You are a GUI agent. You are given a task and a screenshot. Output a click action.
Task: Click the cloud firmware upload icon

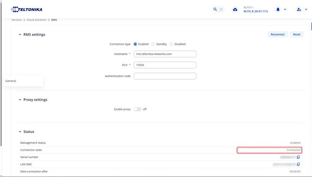pos(235,9)
